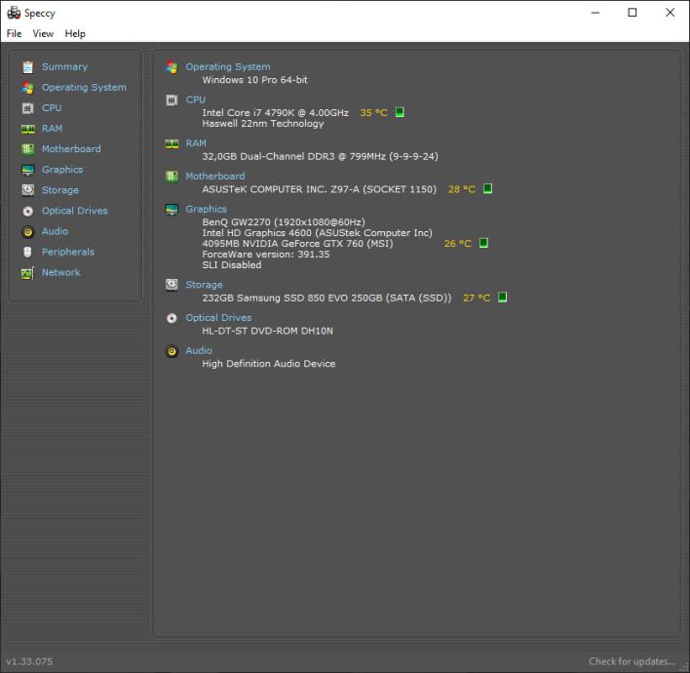
Task: Click the RAM module icon in sidebar
Action: pos(27,129)
